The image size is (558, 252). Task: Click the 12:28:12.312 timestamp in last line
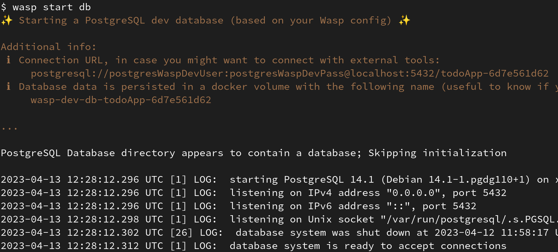point(103,246)
